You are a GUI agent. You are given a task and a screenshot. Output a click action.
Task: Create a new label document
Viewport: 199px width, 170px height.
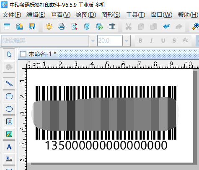click(7, 26)
